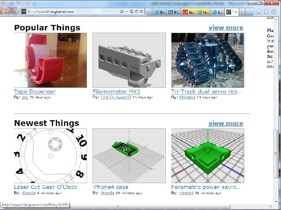Click the iPhone4 case title link
The image size is (281, 210).
tap(110, 187)
